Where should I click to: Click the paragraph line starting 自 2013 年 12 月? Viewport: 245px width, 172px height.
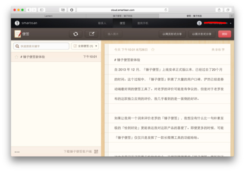168,70
